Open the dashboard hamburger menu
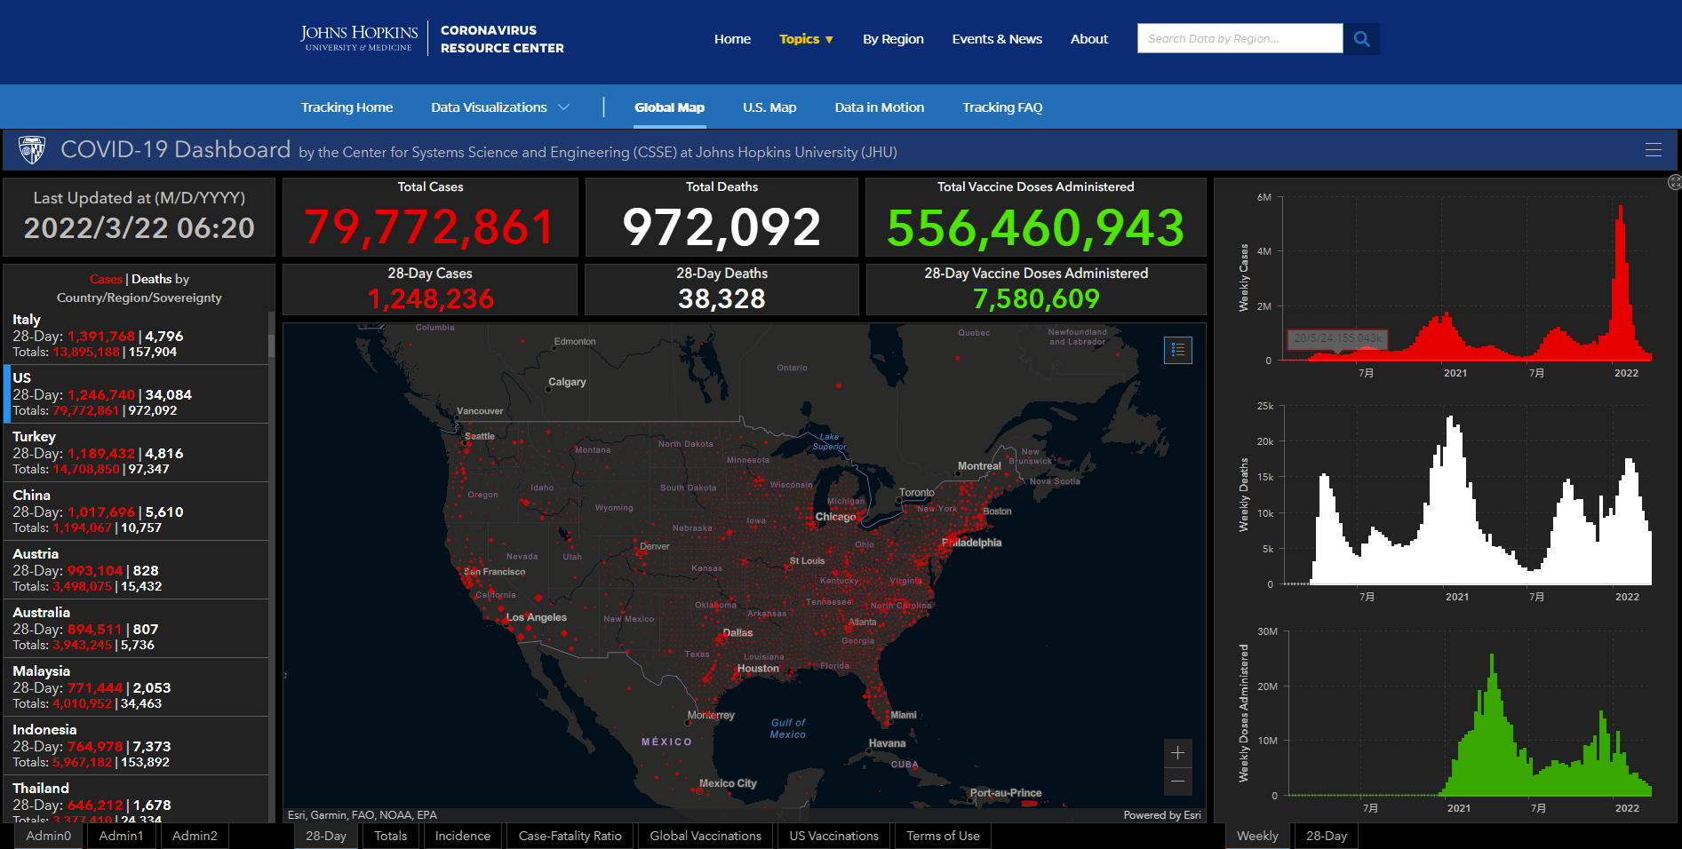This screenshot has height=849, width=1682. pyautogui.click(x=1653, y=150)
